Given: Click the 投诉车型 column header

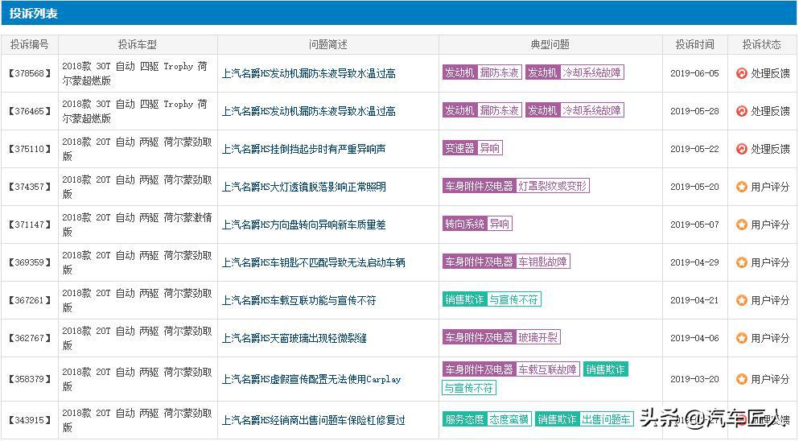Looking at the screenshot, I should (x=138, y=45).
